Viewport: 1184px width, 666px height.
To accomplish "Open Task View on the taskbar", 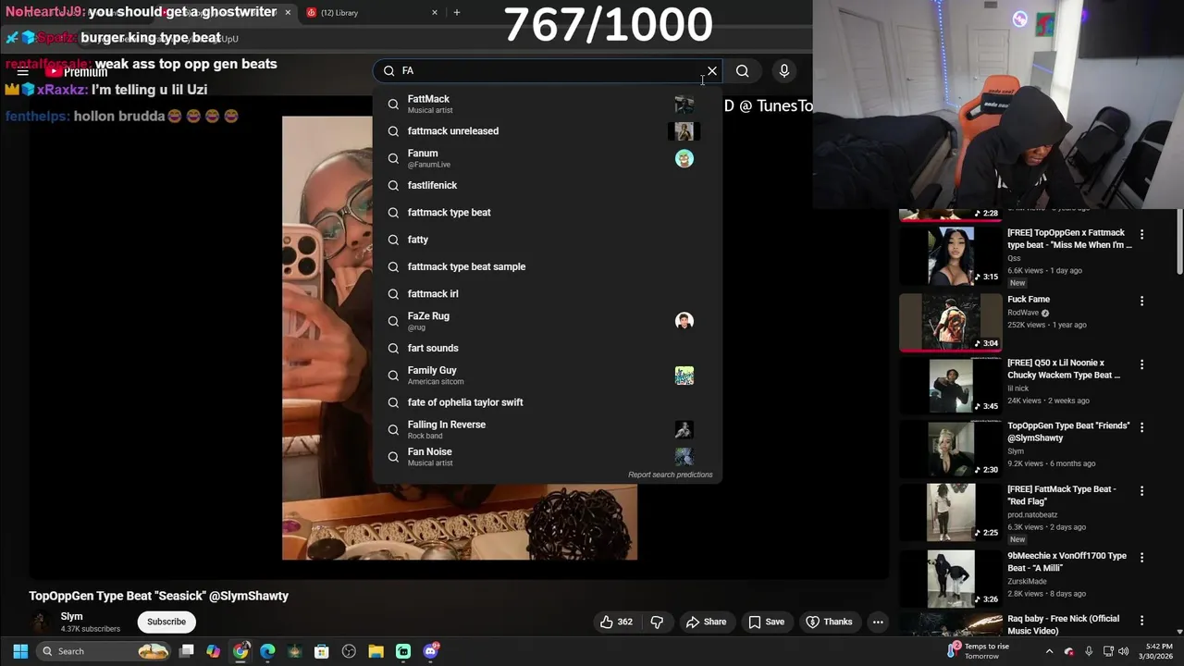I will (187, 651).
